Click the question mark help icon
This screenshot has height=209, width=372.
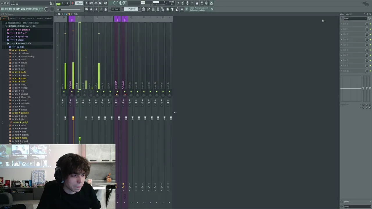coord(192,3)
